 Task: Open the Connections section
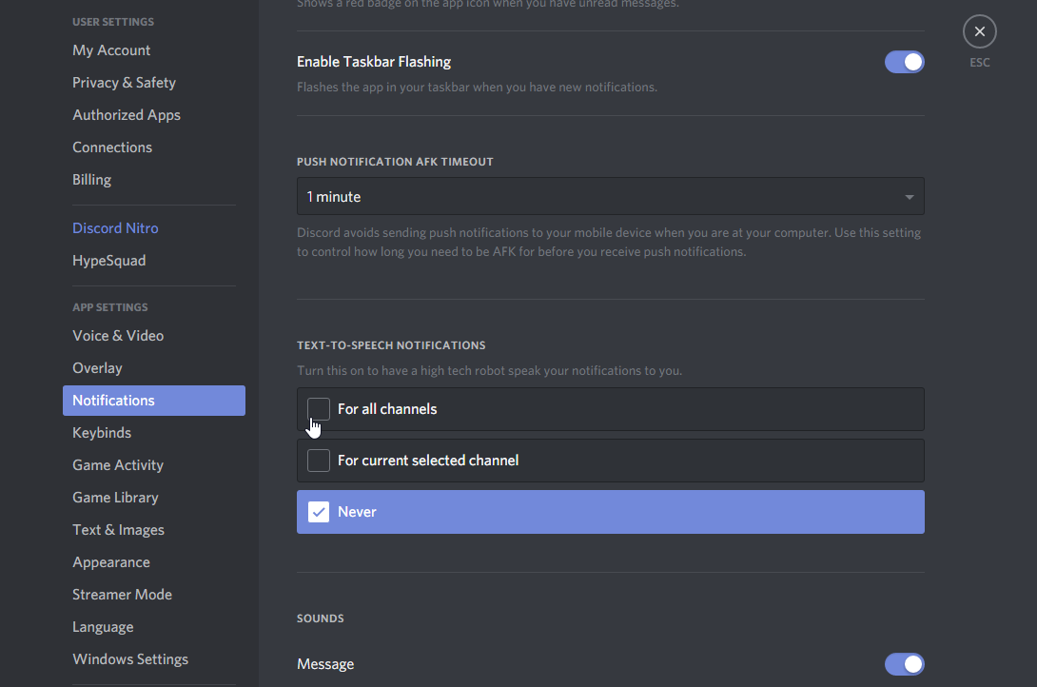pyautogui.click(x=112, y=147)
